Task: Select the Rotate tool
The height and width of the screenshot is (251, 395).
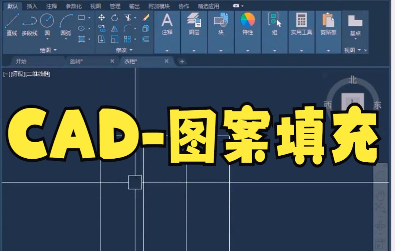Action: pos(115,18)
